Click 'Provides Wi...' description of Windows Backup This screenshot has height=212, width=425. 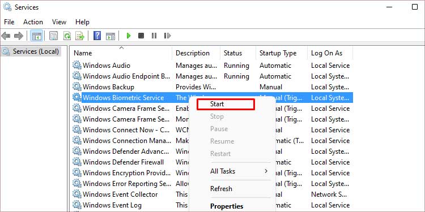pyautogui.click(x=195, y=87)
